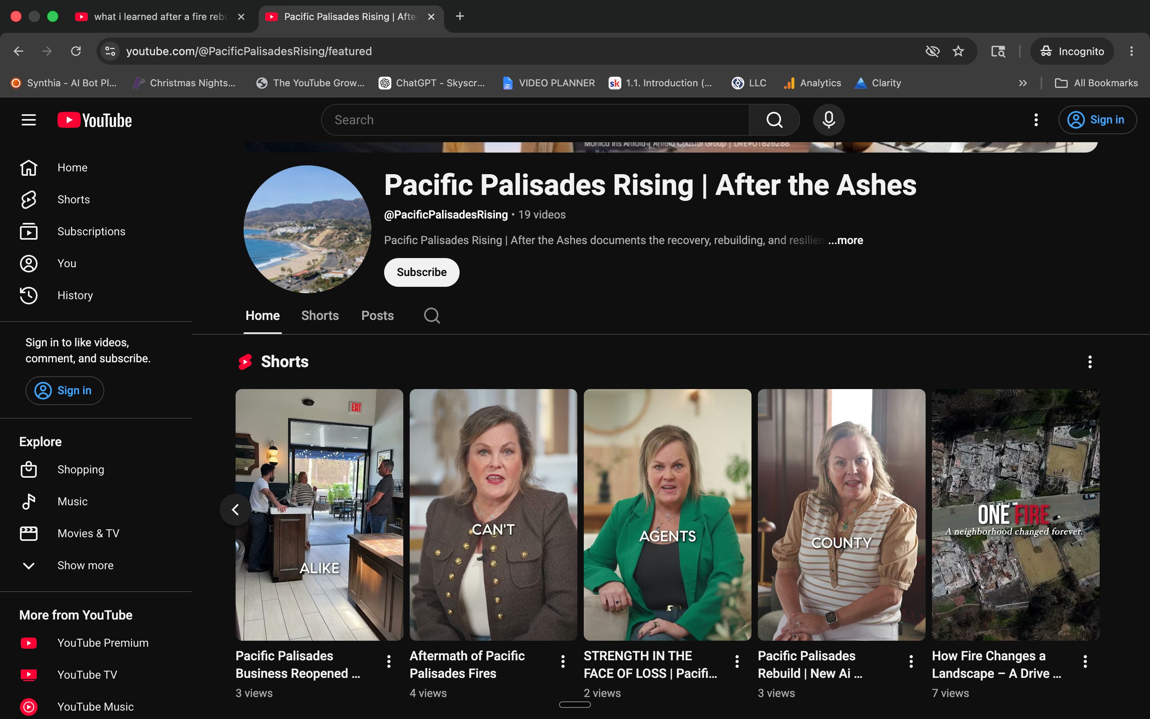1150x719 pixels.
Task: Open Analytics bookmark
Action: point(812,83)
